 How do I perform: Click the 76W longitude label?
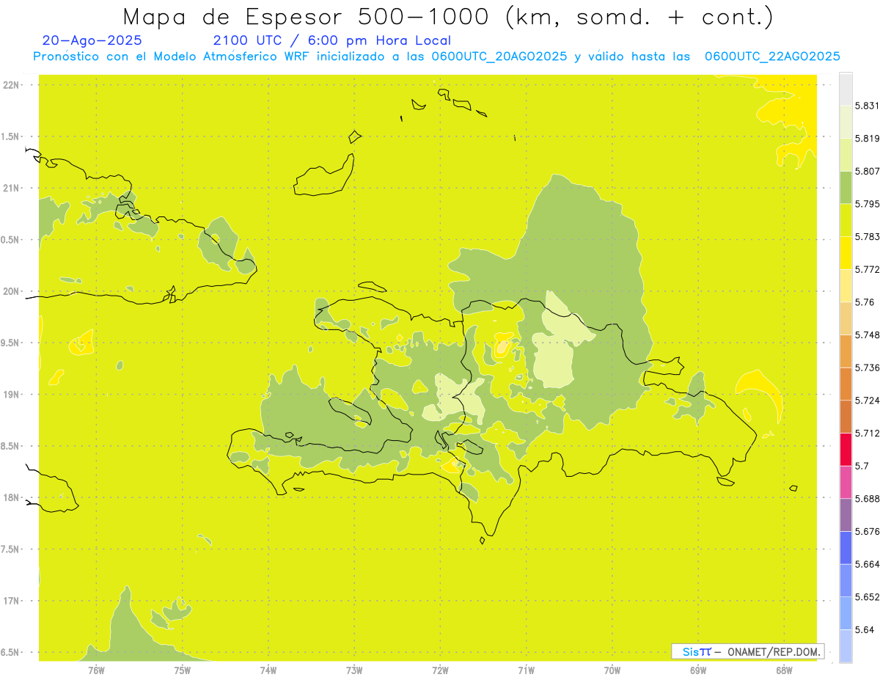click(x=96, y=670)
